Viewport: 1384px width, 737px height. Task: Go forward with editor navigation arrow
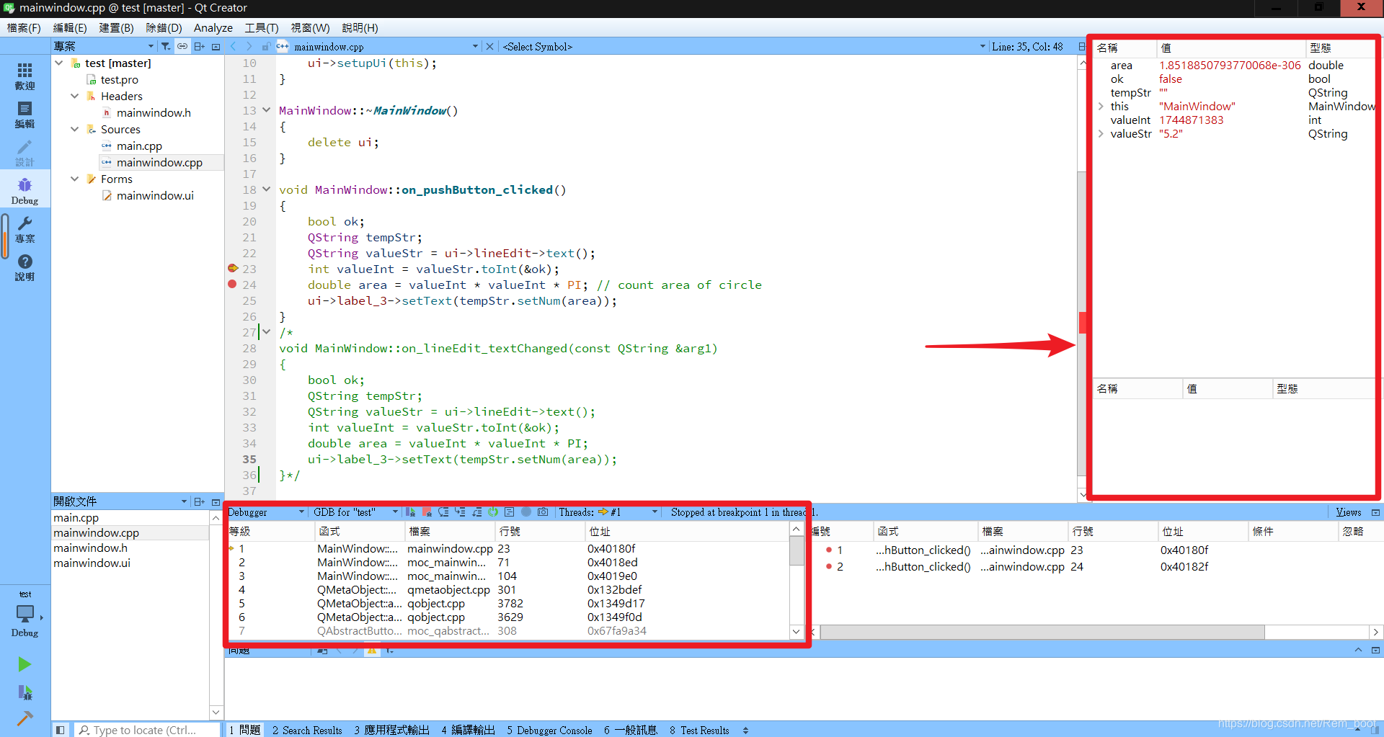point(249,46)
